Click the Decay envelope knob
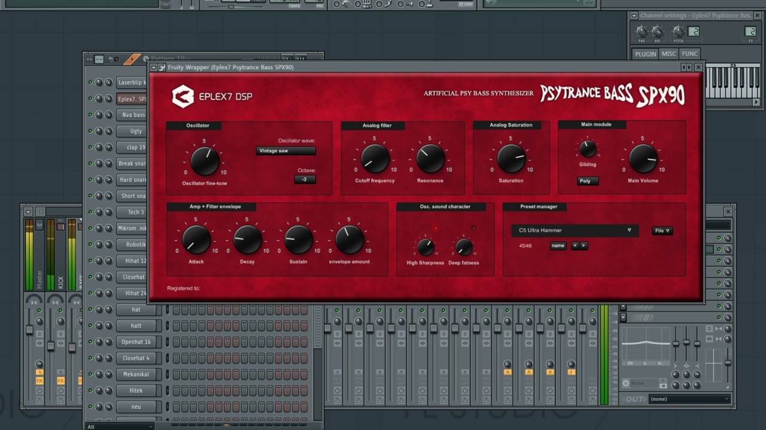This screenshot has width=766, height=430. (x=247, y=240)
